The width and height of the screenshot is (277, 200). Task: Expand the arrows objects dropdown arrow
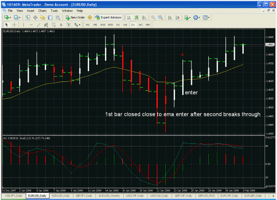(x=79, y=25)
